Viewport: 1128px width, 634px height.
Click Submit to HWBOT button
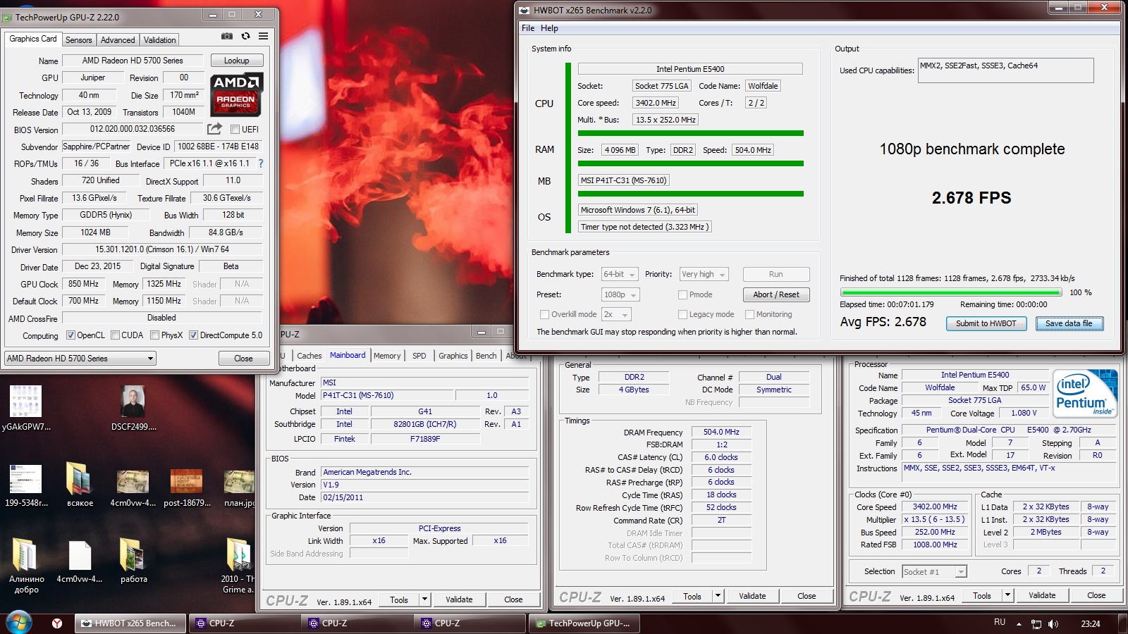pos(986,323)
